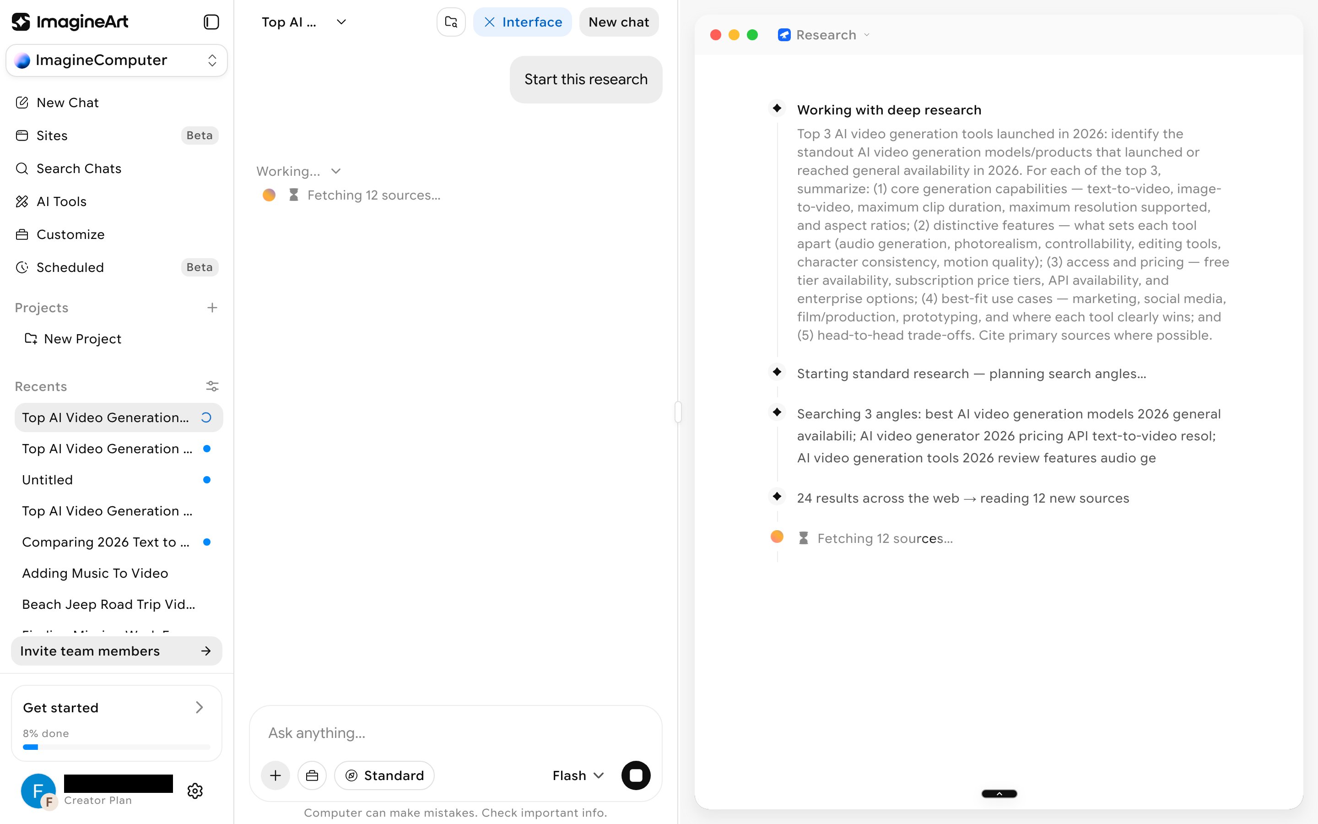Click the yellow minimize window dot
The height and width of the screenshot is (824, 1318).
[734, 35]
